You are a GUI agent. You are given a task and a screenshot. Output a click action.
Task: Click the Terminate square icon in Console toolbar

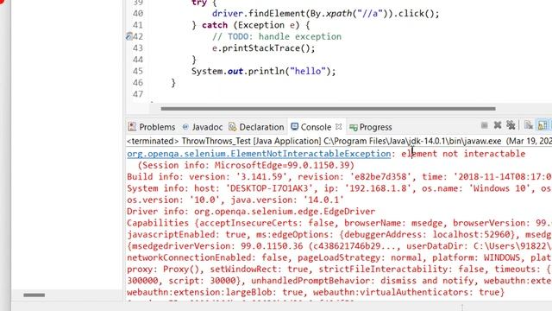click(485, 125)
